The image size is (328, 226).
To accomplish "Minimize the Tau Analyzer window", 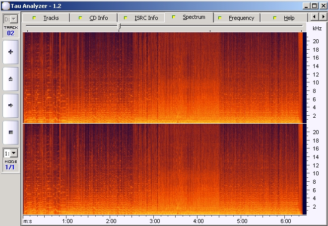I will pyautogui.click(x=306, y=5).
